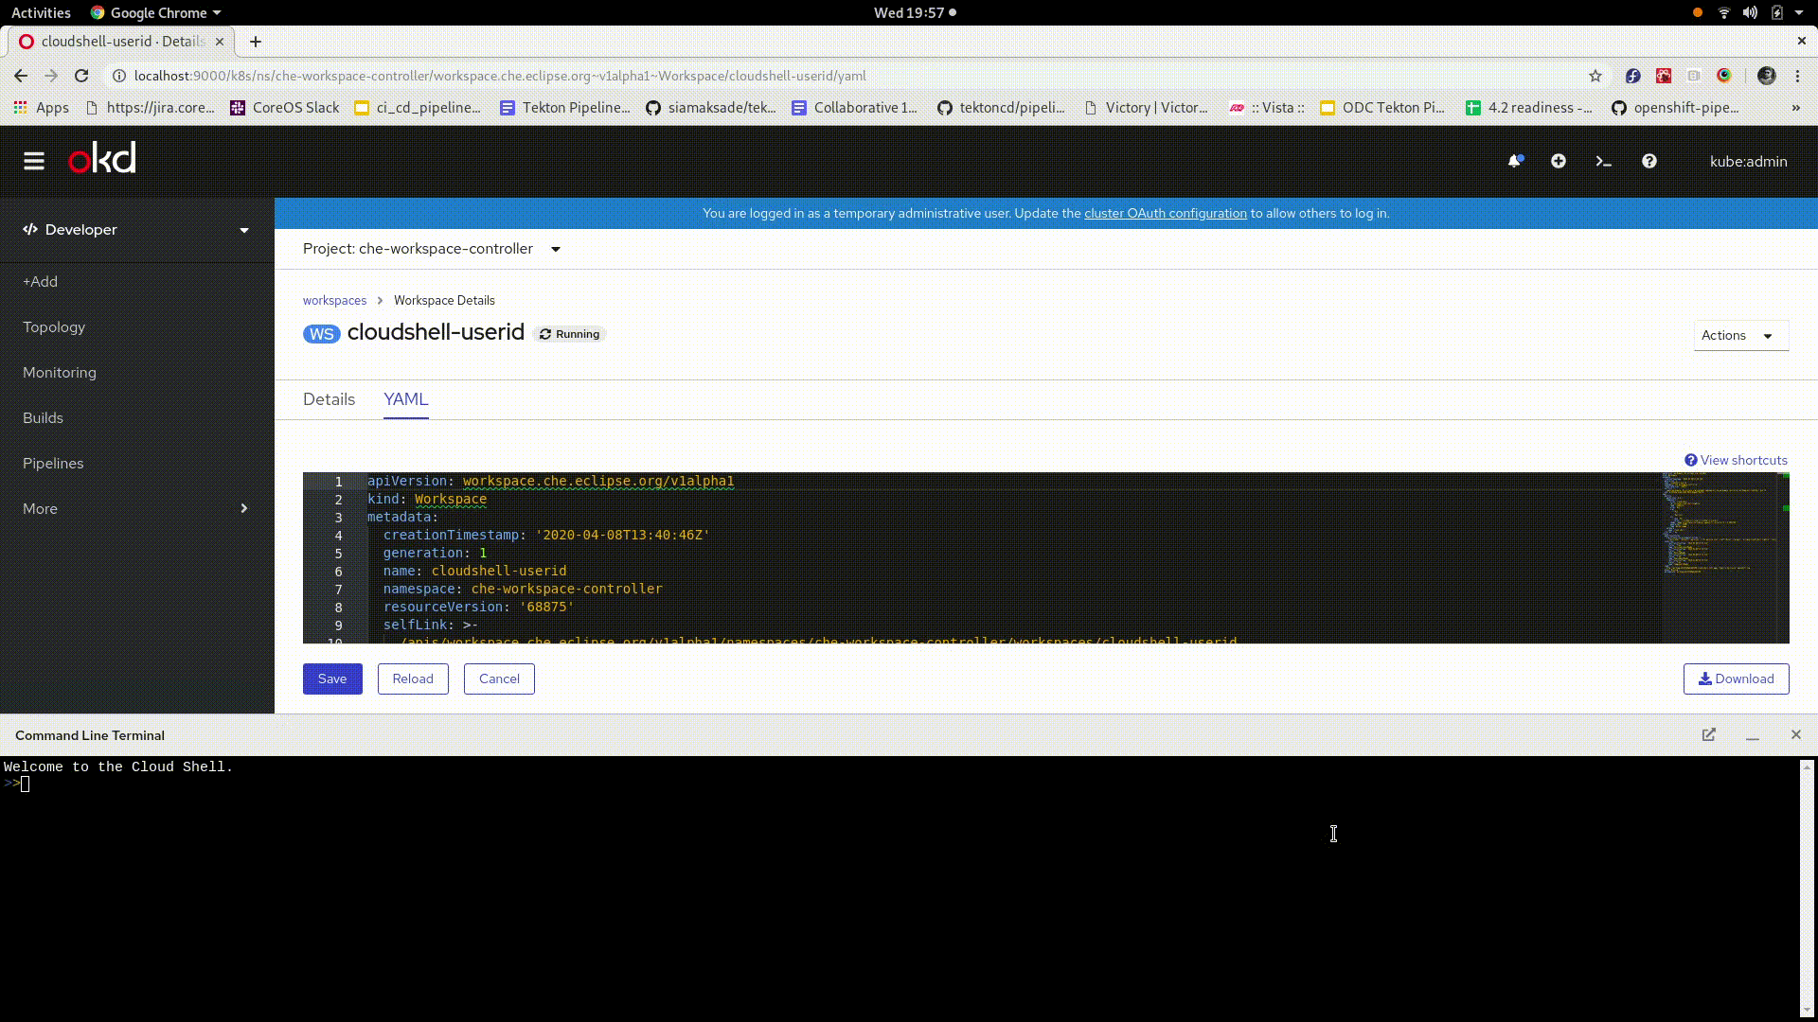
Task: Click the help question mark icon
Action: pos(1649,161)
